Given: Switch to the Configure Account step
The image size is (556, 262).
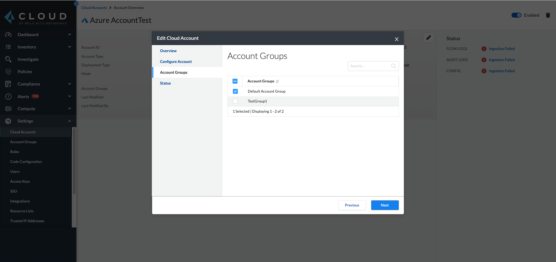Looking at the screenshot, I should tap(176, 62).
